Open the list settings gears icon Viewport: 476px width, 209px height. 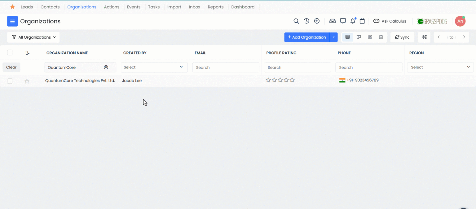[424, 37]
